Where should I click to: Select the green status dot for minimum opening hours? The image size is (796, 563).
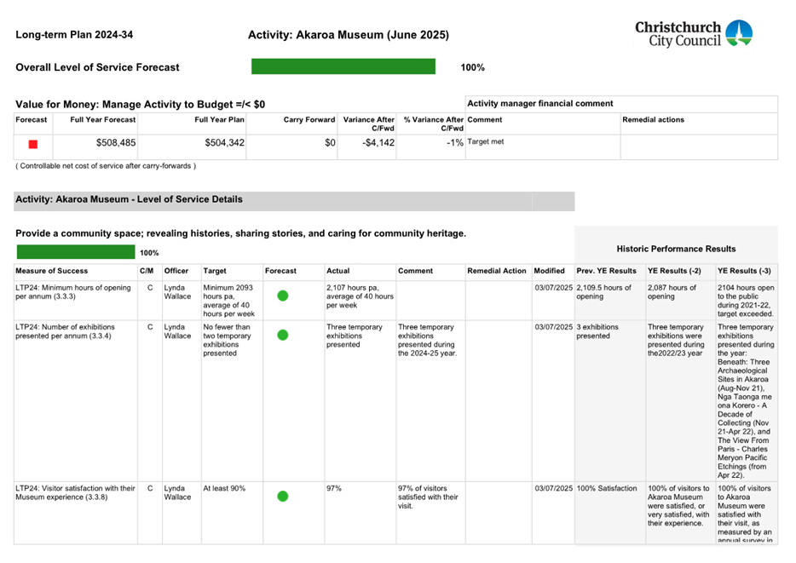click(x=282, y=296)
